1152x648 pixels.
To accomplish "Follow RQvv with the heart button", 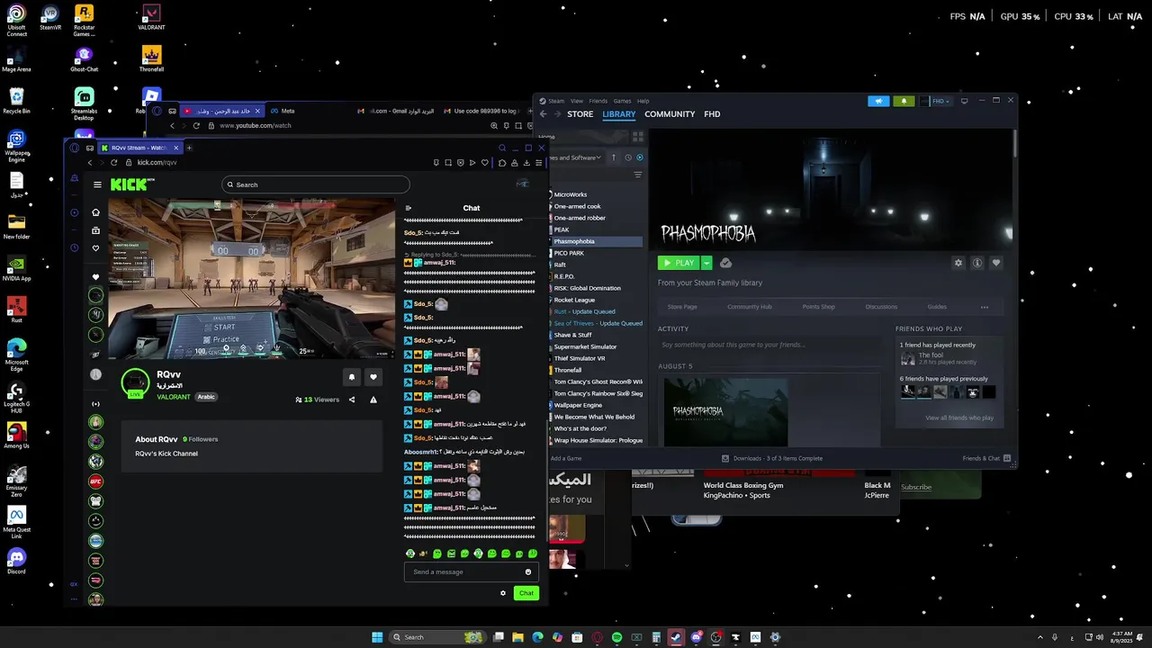I will tap(373, 377).
